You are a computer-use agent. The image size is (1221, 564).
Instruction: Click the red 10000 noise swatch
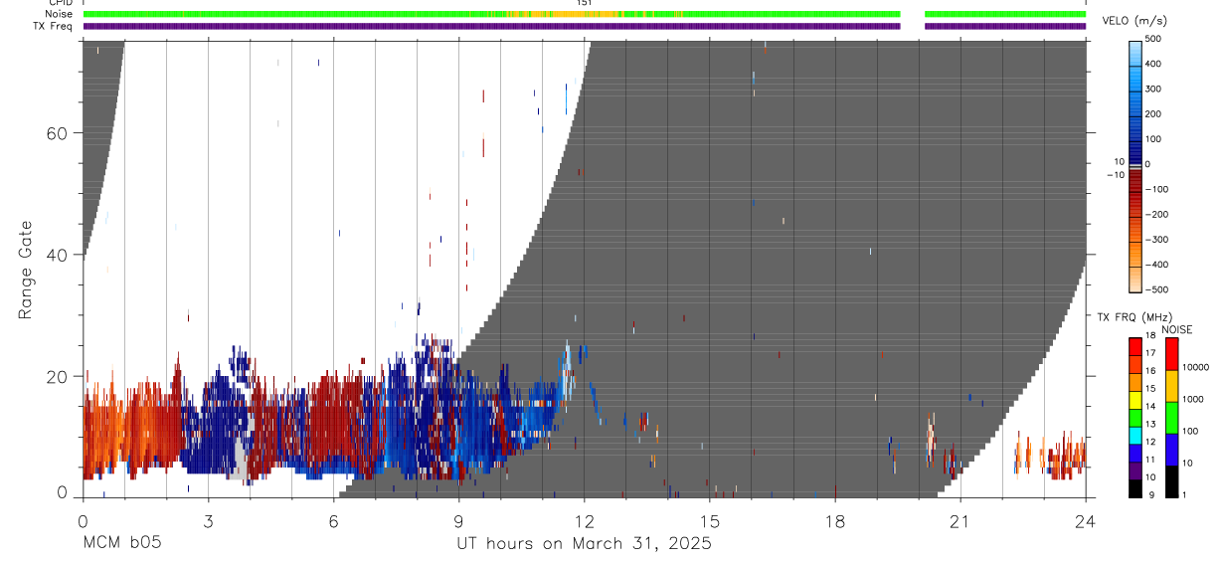click(x=1171, y=354)
